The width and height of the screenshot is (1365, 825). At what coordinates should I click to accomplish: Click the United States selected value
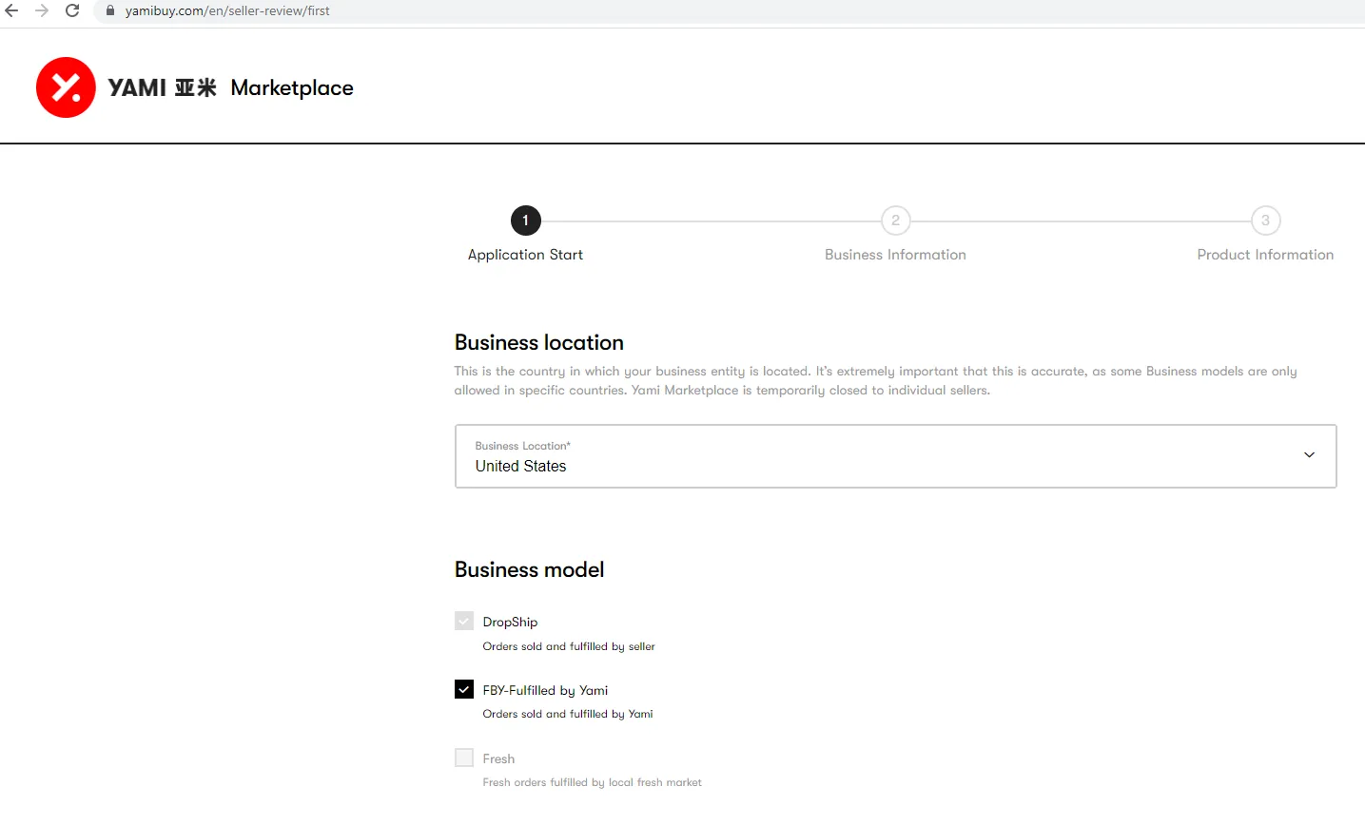point(520,466)
